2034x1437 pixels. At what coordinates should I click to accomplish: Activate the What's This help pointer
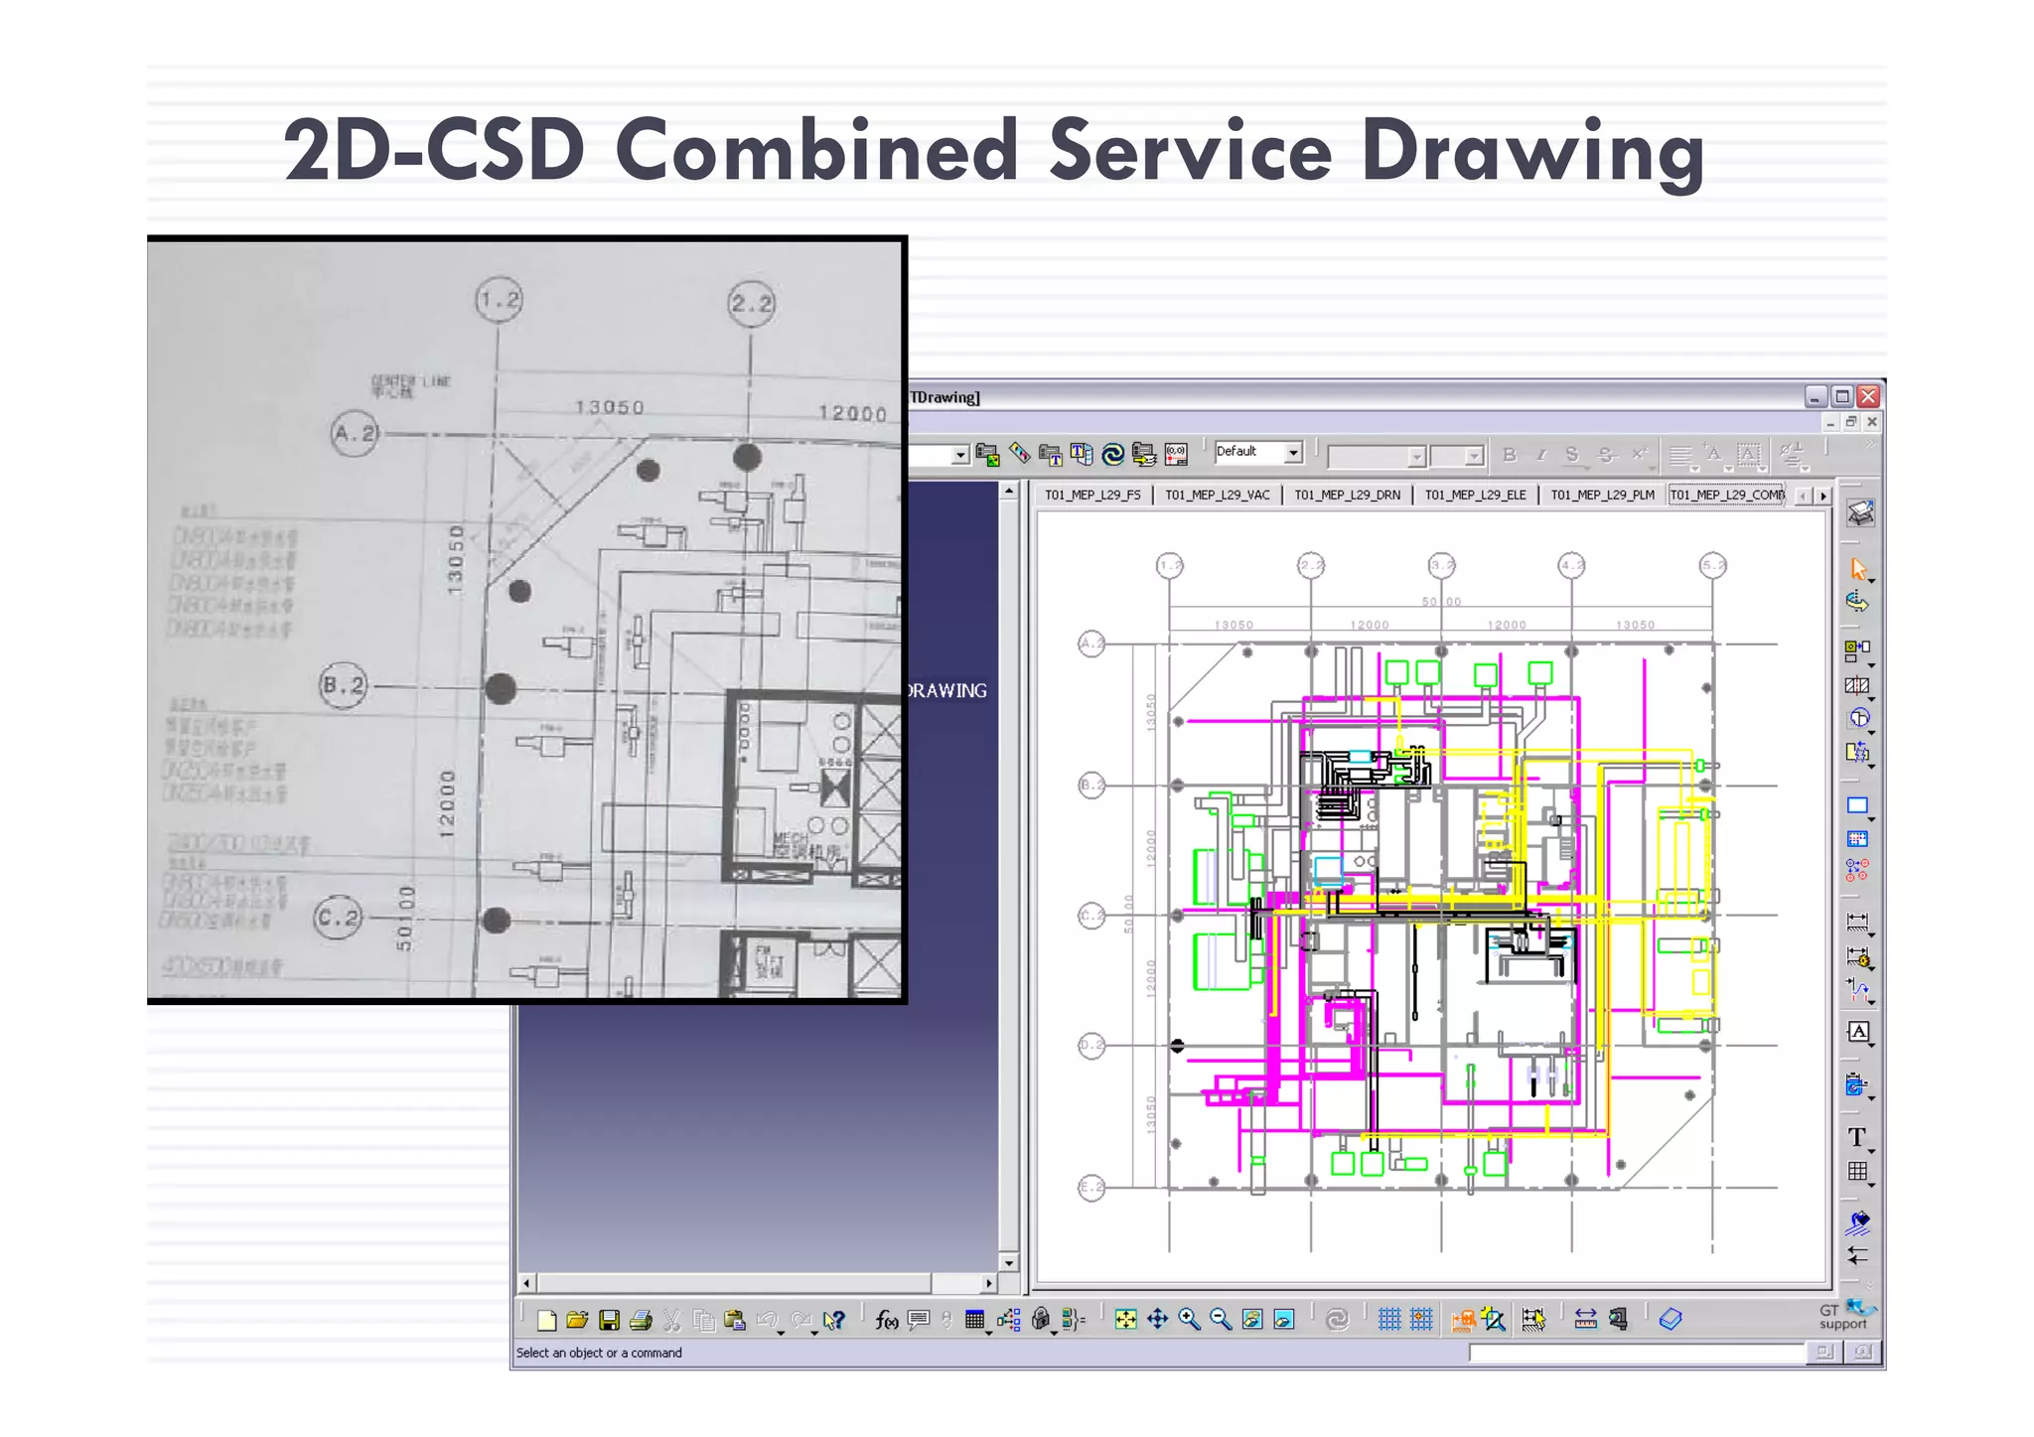click(834, 1320)
